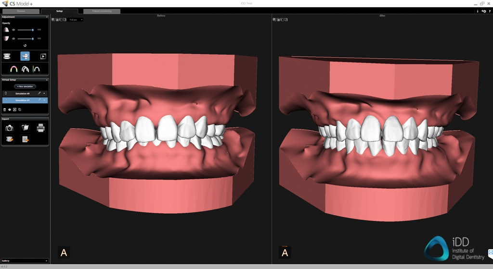Image resolution: width=493 pixels, height=269 pixels.
Task: Expand the Simulation #0 arrow
Action: coord(44,93)
